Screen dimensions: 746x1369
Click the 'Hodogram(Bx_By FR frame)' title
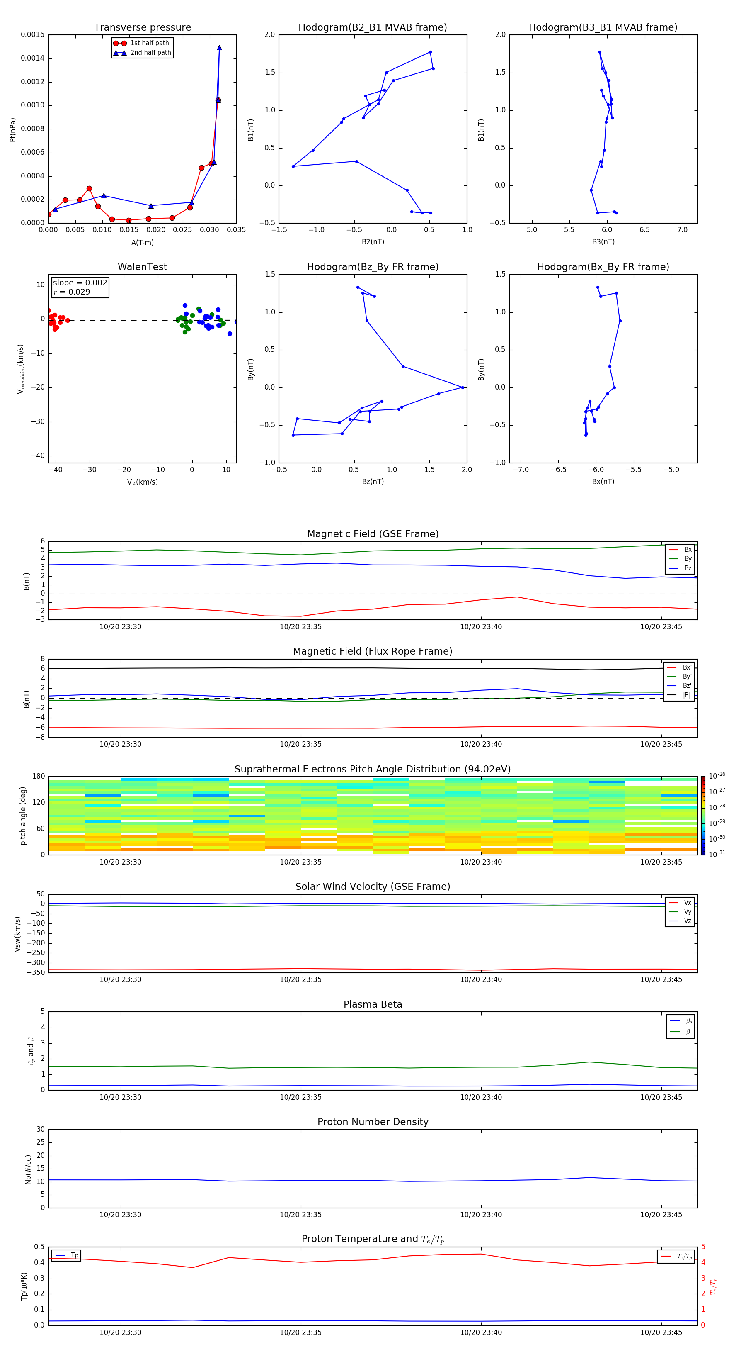(x=603, y=267)
